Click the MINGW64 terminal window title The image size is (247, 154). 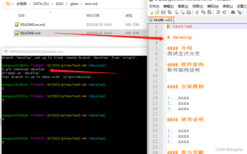[x=36, y=52]
